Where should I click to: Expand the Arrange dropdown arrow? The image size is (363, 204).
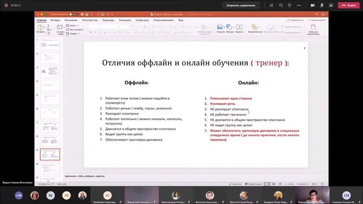tap(259, 27)
